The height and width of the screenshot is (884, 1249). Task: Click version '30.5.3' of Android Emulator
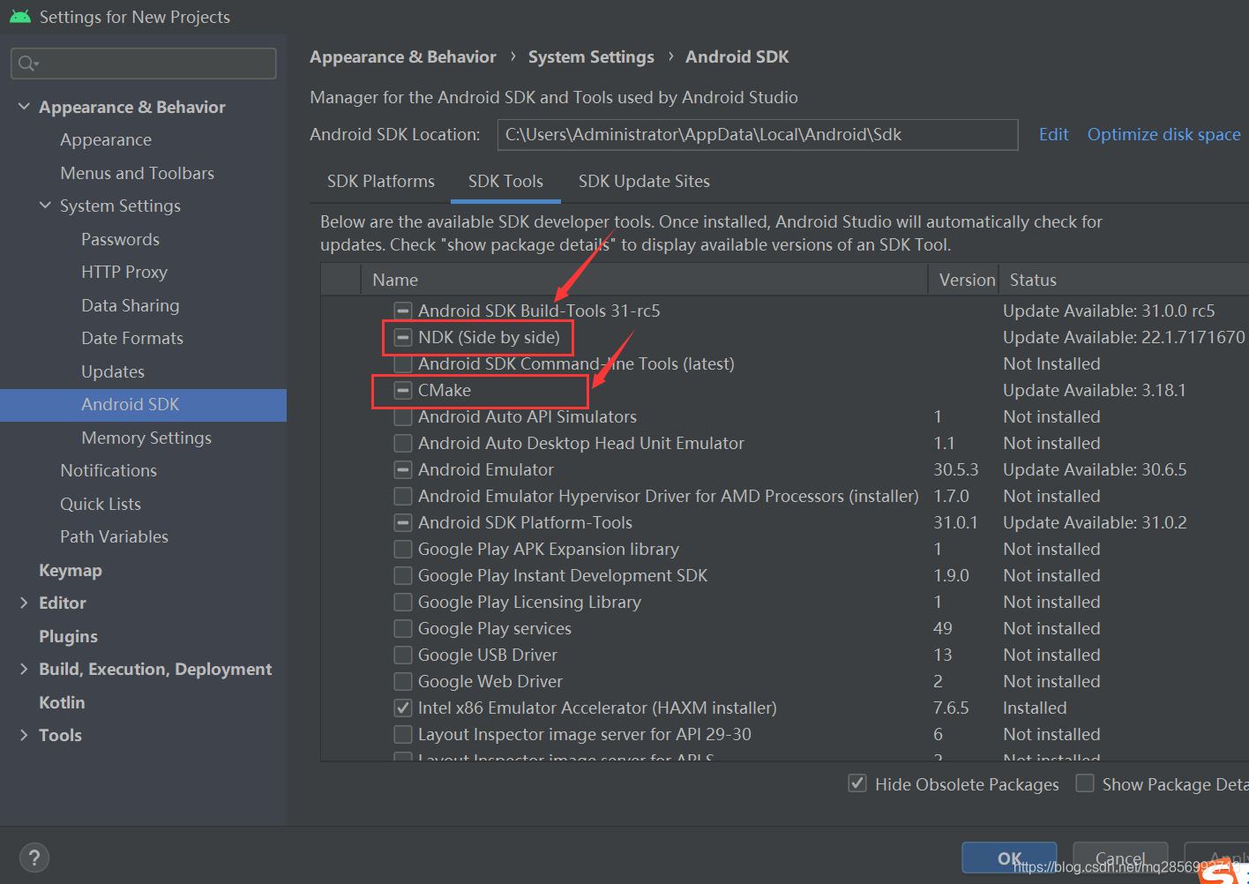click(x=956, y=469)
